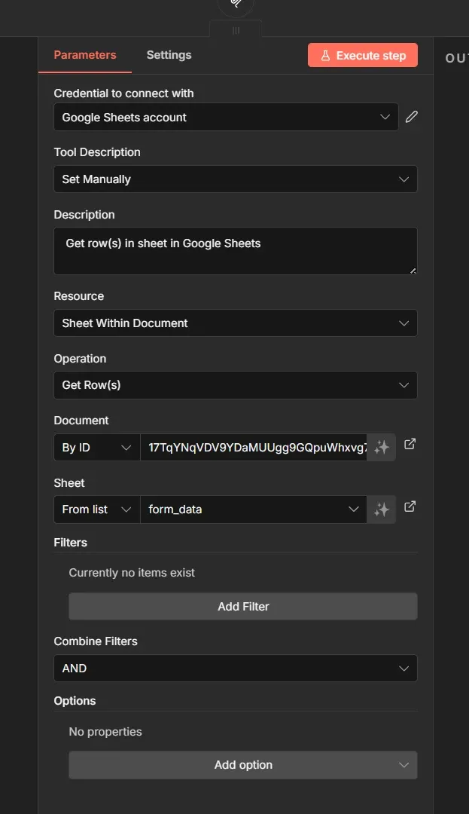Click the pencil icon to edit credentials

click(411, 117)
